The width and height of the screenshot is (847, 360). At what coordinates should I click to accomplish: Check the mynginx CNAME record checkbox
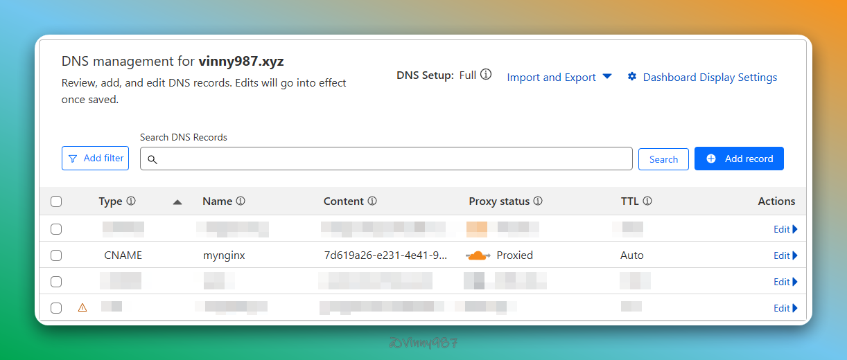tap(56, 255)
